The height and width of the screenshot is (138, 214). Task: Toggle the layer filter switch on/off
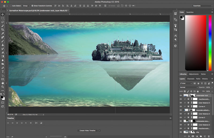click(x=212, y=83)
